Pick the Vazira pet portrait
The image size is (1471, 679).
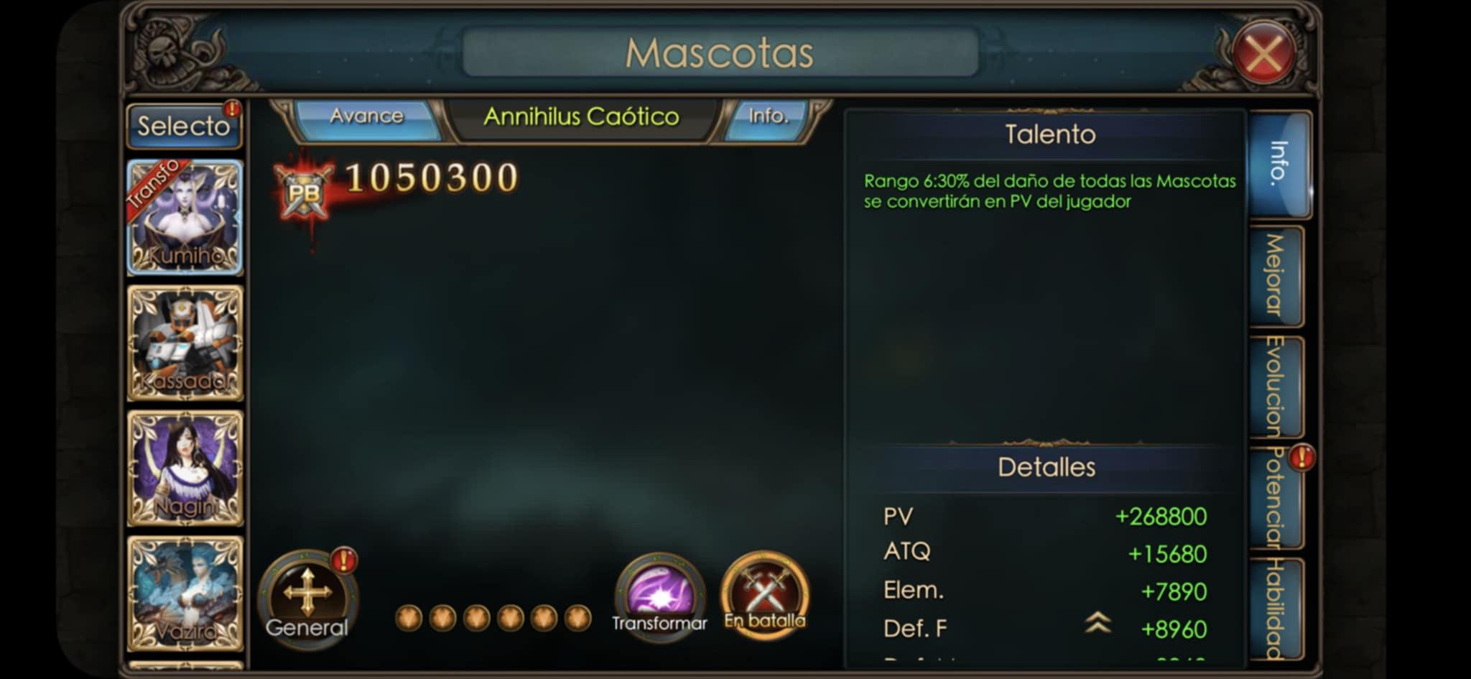[x=185, y=593]
